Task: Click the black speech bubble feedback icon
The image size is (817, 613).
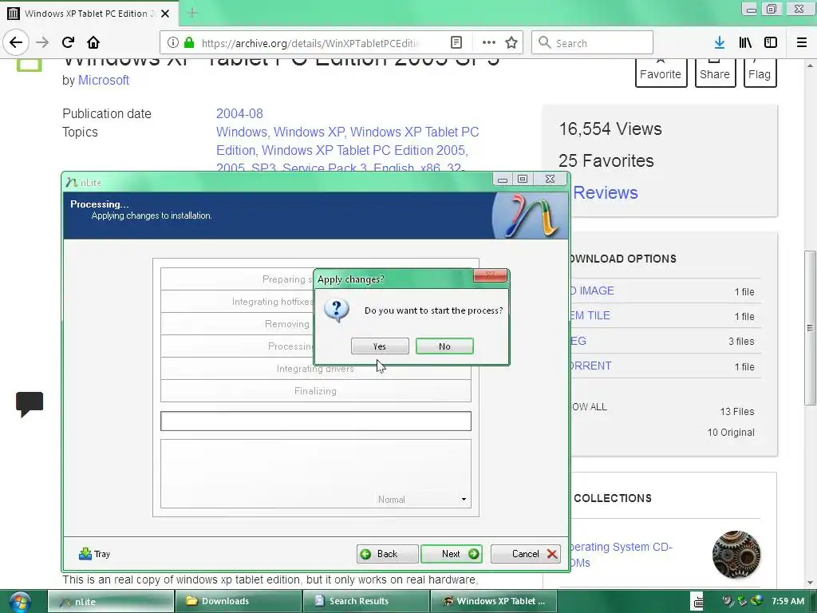Action: click(x=30, y=404)
